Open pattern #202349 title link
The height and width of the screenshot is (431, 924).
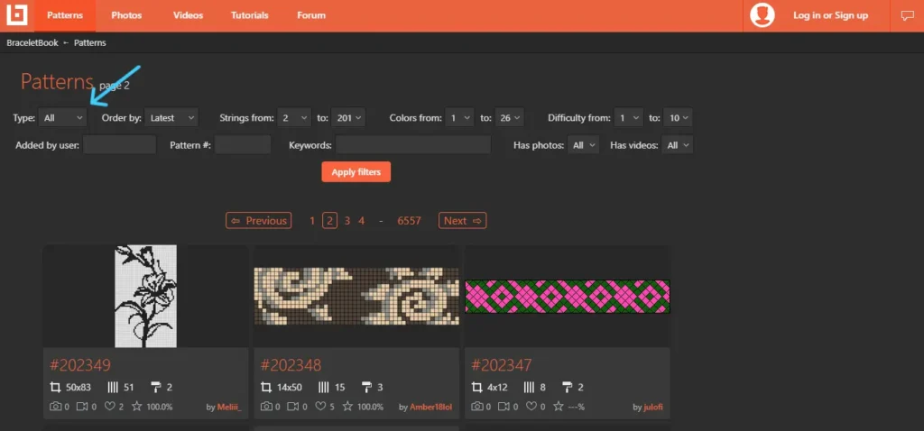click(x=80, y=365)
